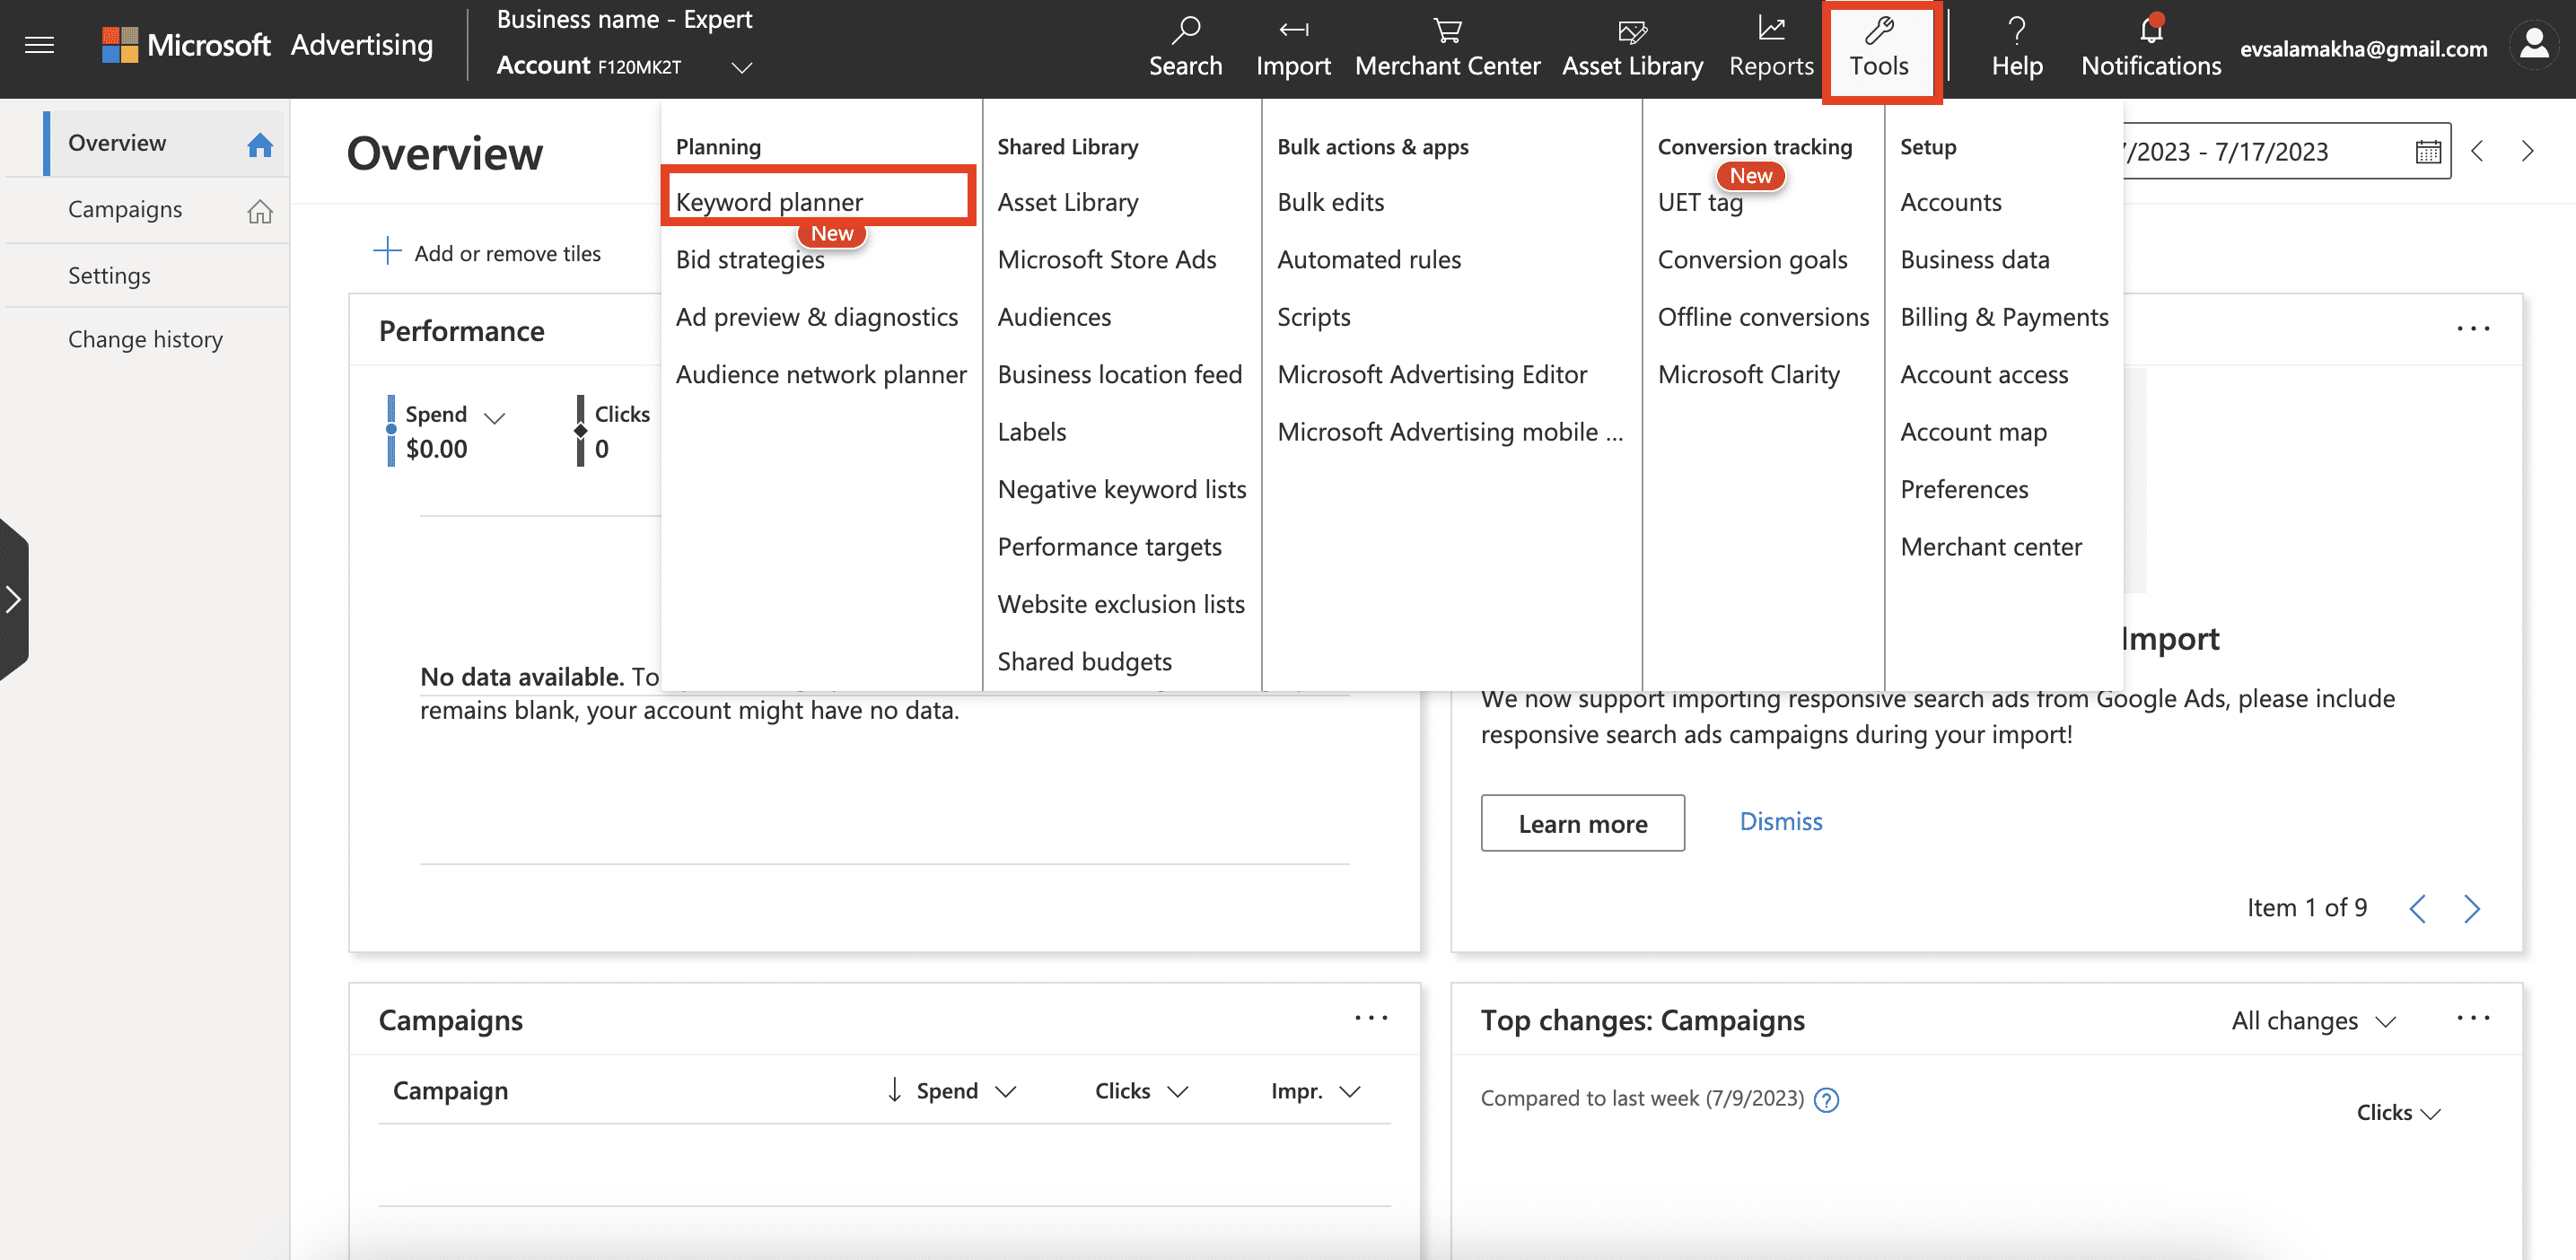
Task: Click the Learn more button
Action: click(1582, 823)
